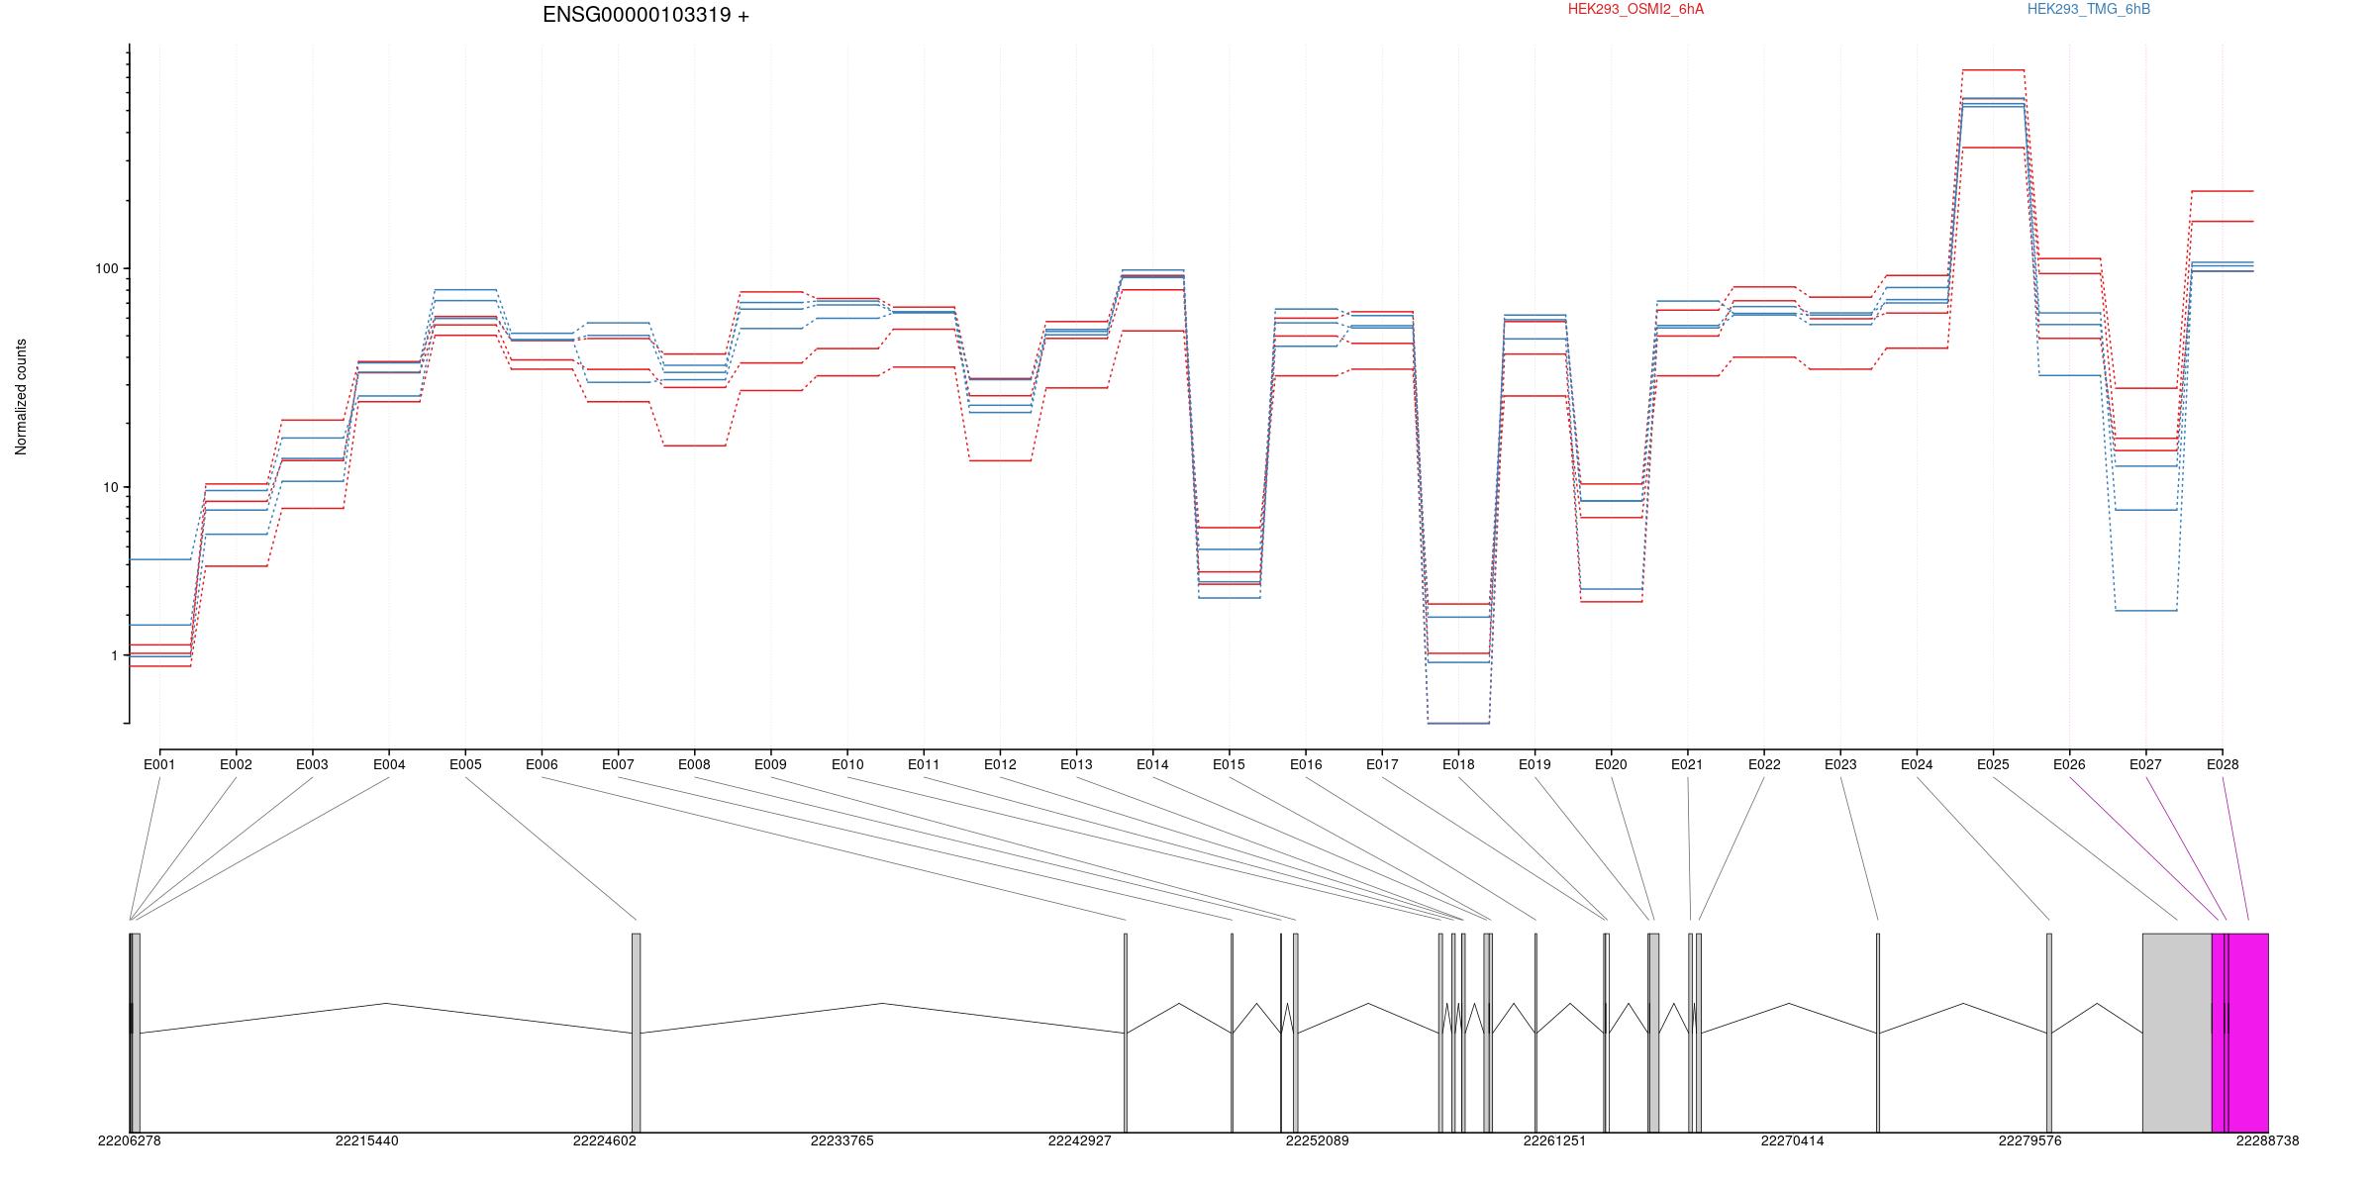Select exon label E005
Viewport: 2376px width, 1188px height.
[x=465, y=764]
